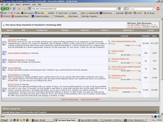This screenshot has height=122, width=163.
Task: Click Digital Machinist forum icon
Action: 4,61
